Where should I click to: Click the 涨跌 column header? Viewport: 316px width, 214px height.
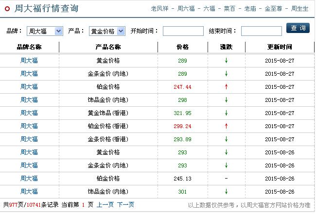pyautogui.click(x=227, y=47)
